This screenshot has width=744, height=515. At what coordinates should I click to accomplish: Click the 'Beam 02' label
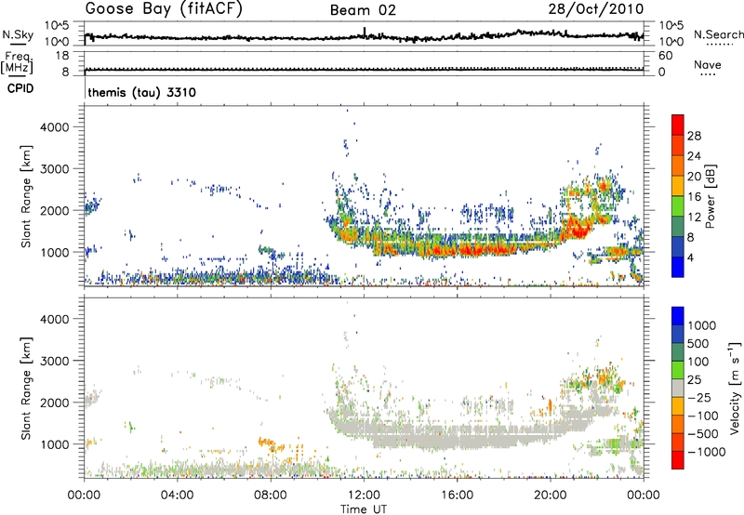point(363,10)
